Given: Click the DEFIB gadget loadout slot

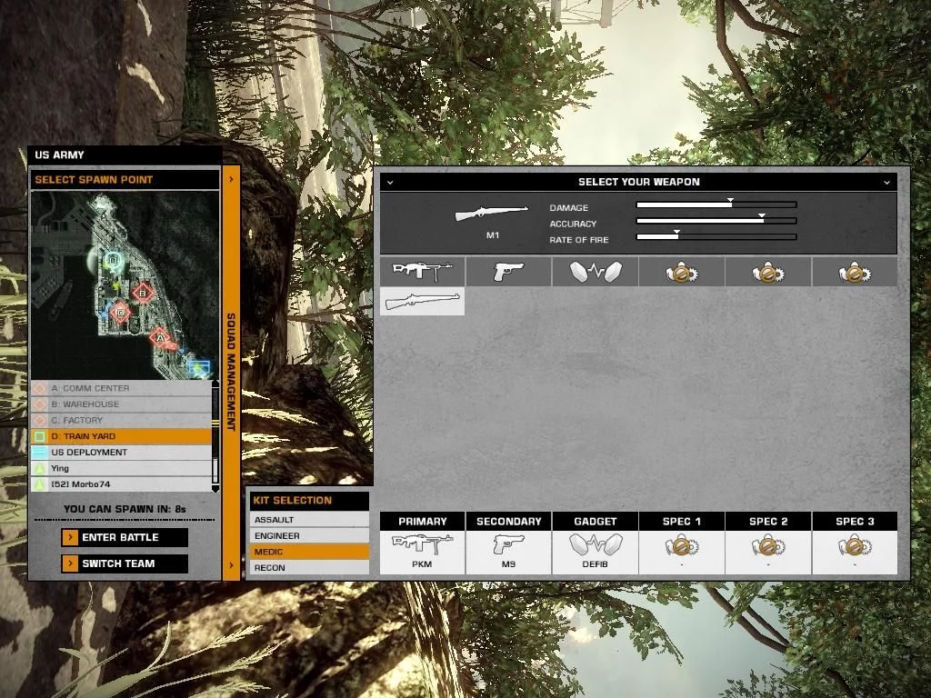Looking at the screenshot, I should 596,553.
